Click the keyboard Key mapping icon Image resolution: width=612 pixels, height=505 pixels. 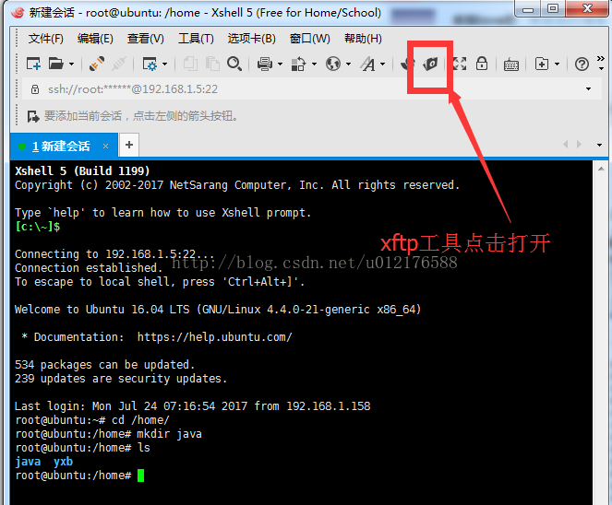pos(510,65)
